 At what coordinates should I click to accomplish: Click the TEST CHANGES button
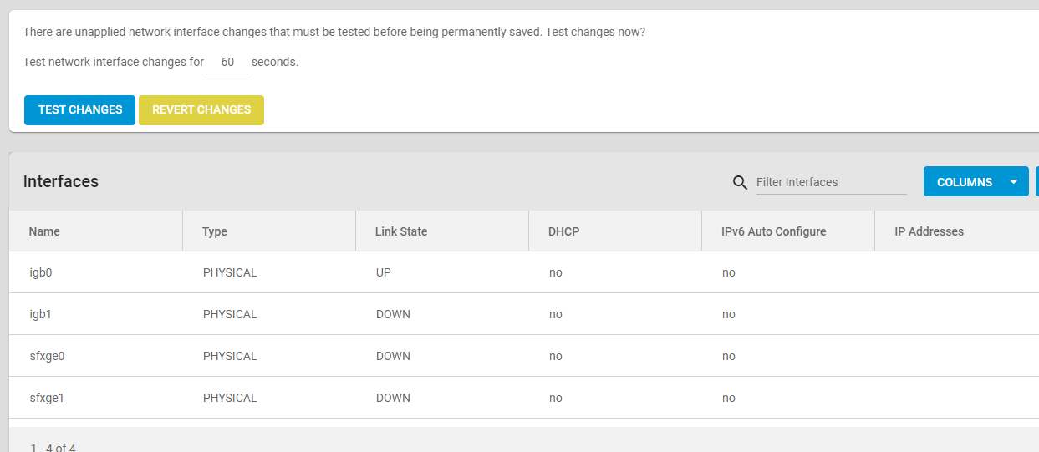(x=80, y=110)
